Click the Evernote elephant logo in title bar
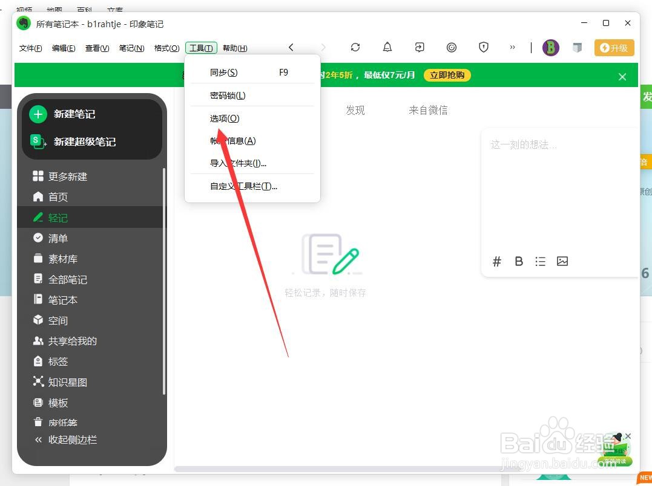 pyautogui.click(x=24, y=23)
